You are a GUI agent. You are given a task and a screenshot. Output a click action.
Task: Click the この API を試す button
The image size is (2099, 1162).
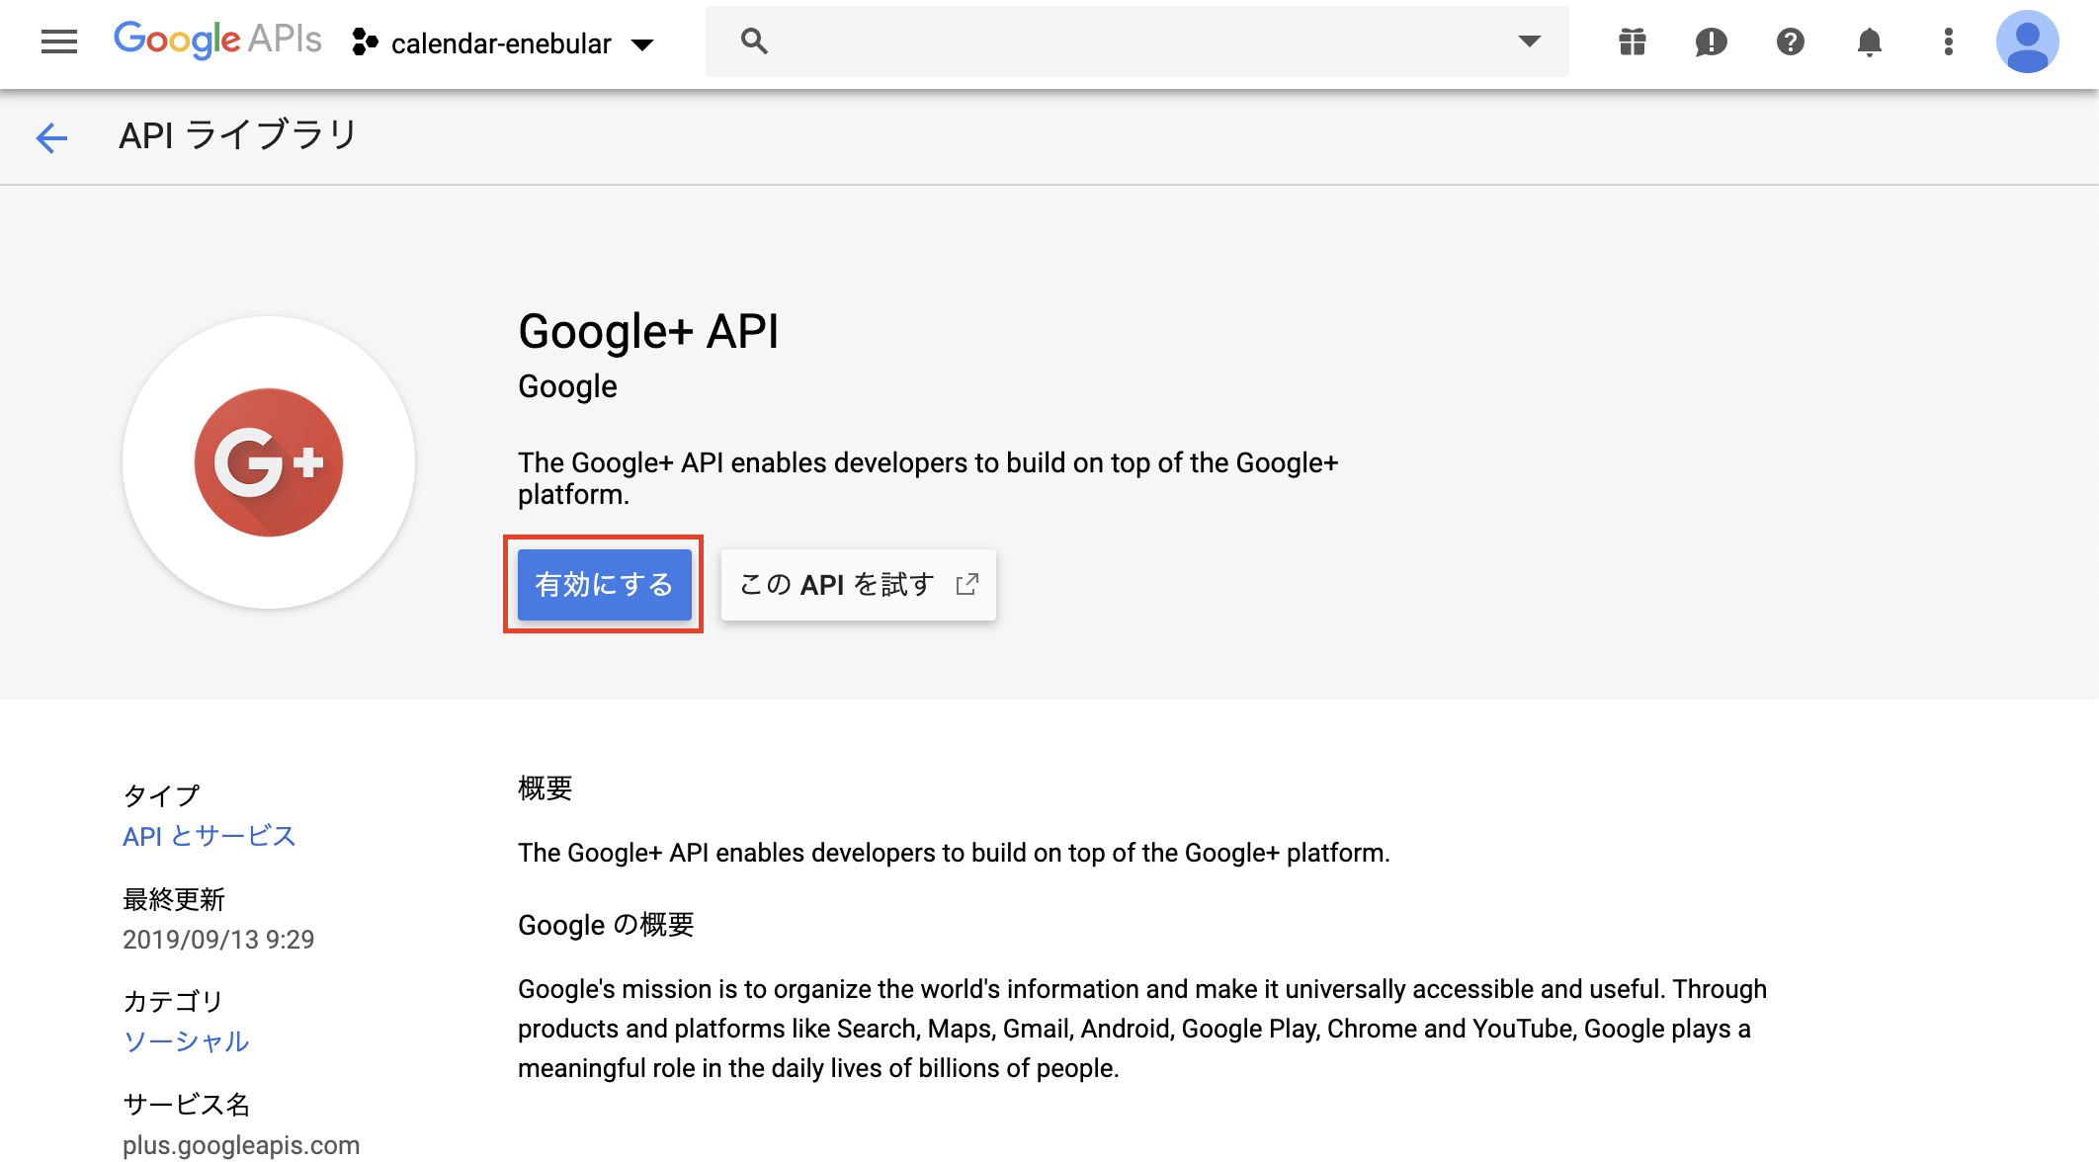[x=858, y=585]
